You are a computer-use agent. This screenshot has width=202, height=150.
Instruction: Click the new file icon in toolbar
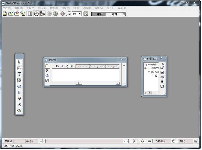click(5, 14)
